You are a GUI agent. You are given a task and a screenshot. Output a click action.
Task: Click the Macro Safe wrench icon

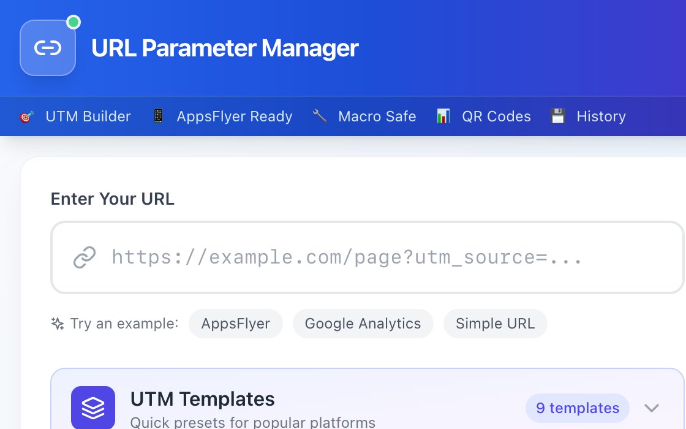tap(319, 116)
